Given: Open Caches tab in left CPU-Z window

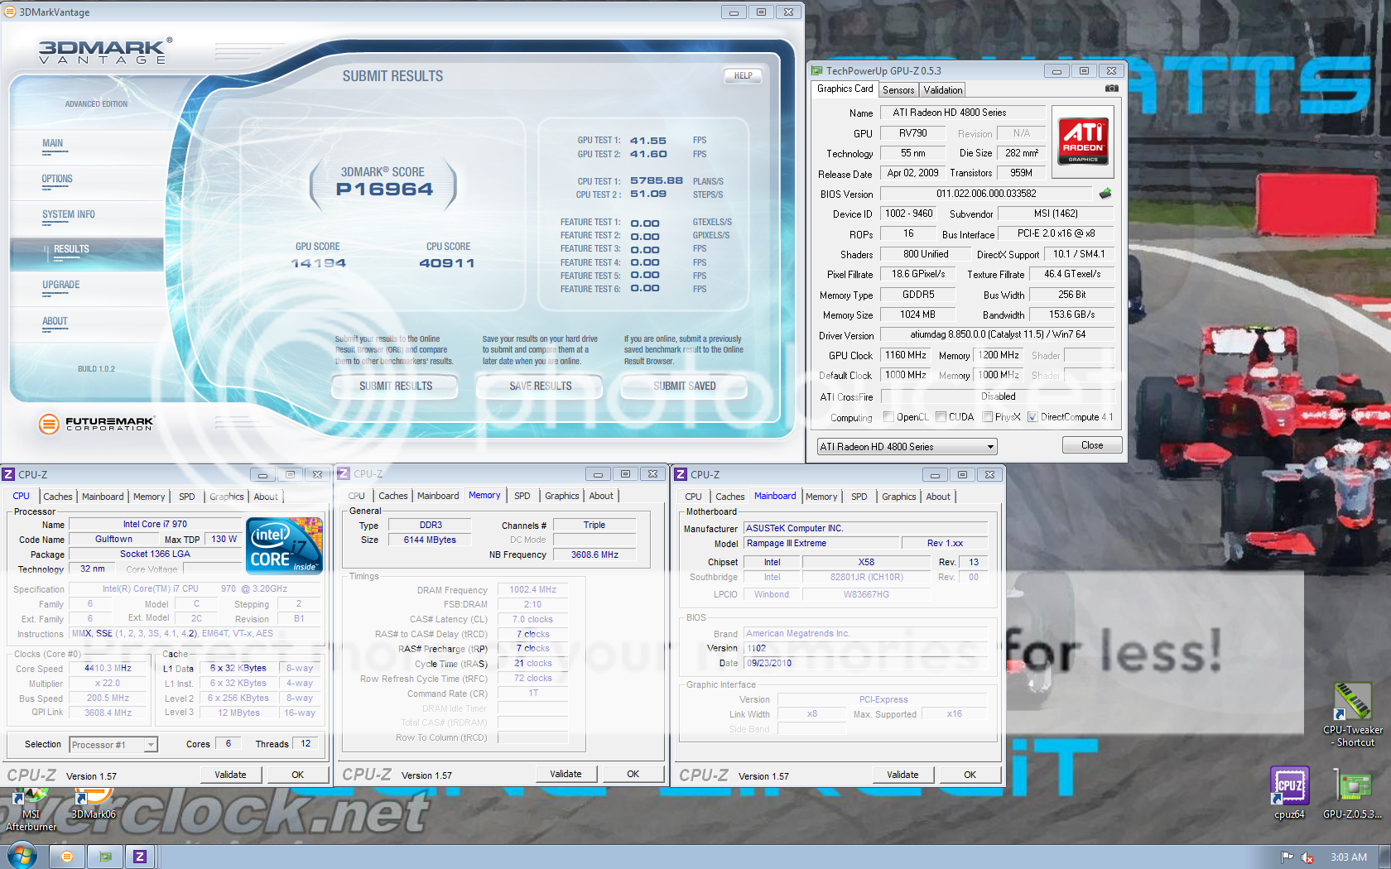Looking at the screenshot, I should click(58, 497).
